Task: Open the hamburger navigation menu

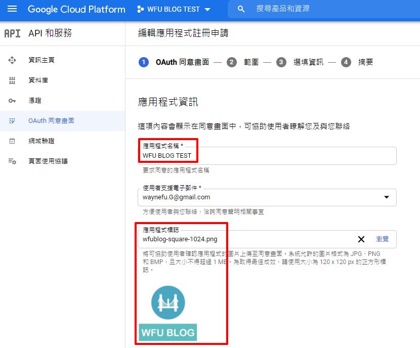Action: point(12,9)
